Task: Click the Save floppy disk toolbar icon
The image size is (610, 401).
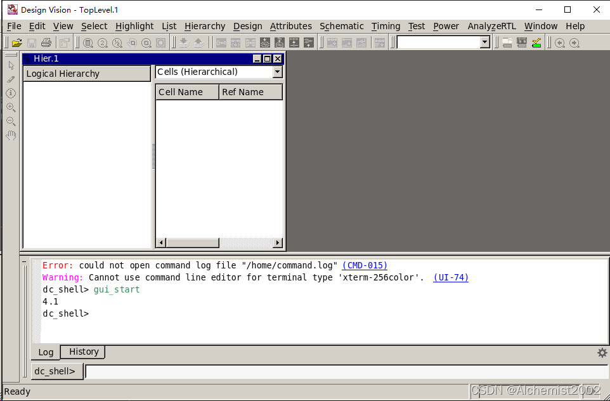Action: (32, 43)
